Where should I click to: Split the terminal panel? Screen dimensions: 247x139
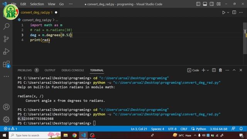click(x=214, y=70)
